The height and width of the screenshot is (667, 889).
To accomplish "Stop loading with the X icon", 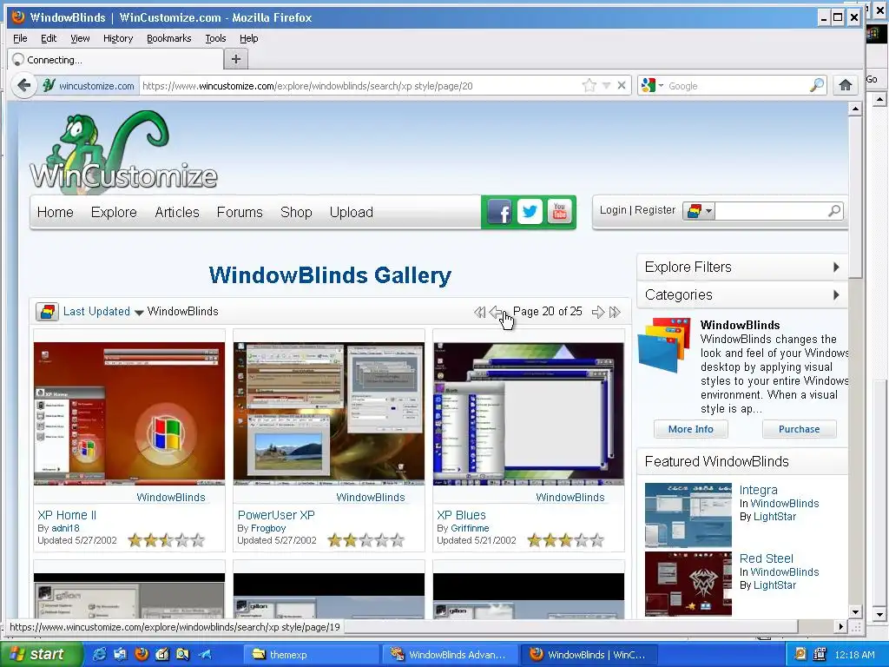I will [622, 86].
